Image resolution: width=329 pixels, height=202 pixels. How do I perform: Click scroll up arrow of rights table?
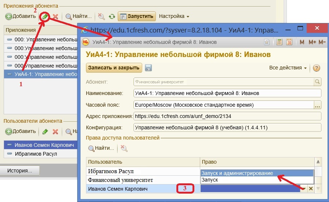318,162
